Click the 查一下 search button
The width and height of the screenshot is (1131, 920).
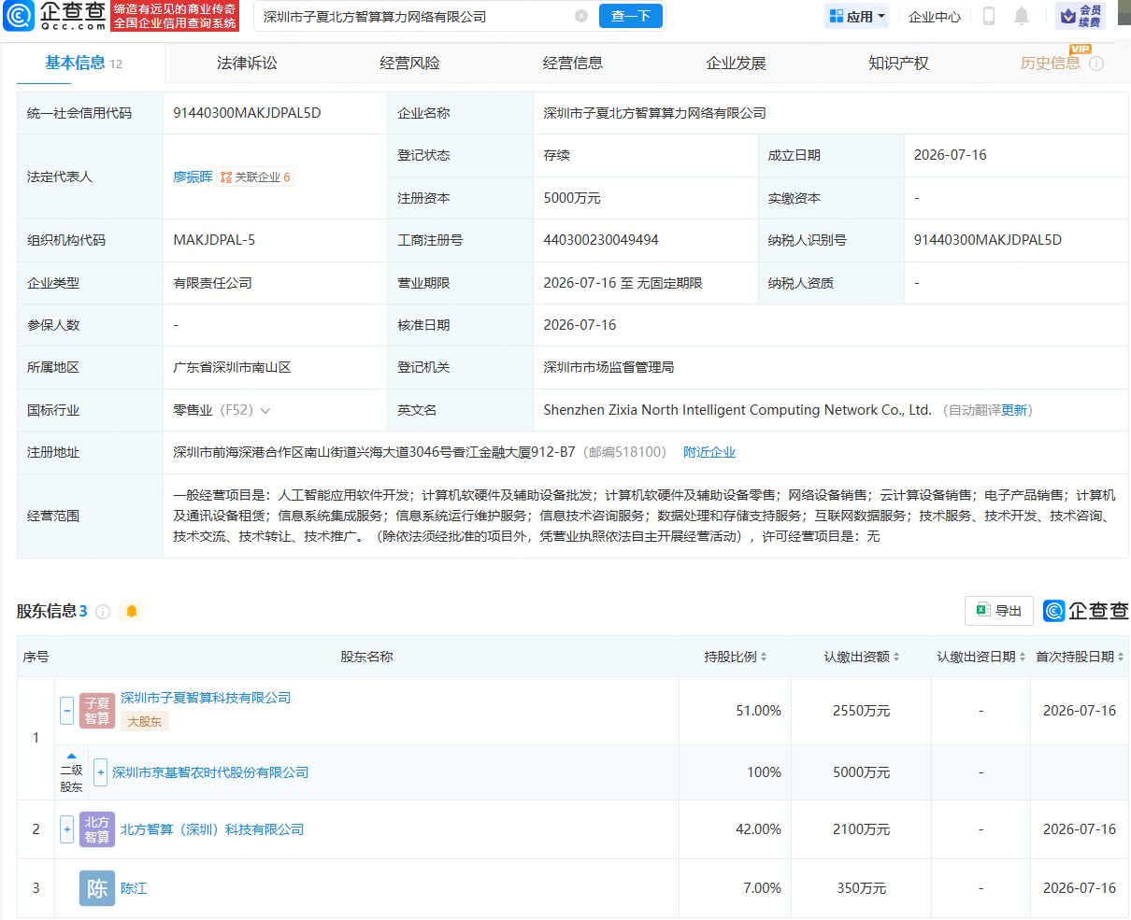coord(631,16)
